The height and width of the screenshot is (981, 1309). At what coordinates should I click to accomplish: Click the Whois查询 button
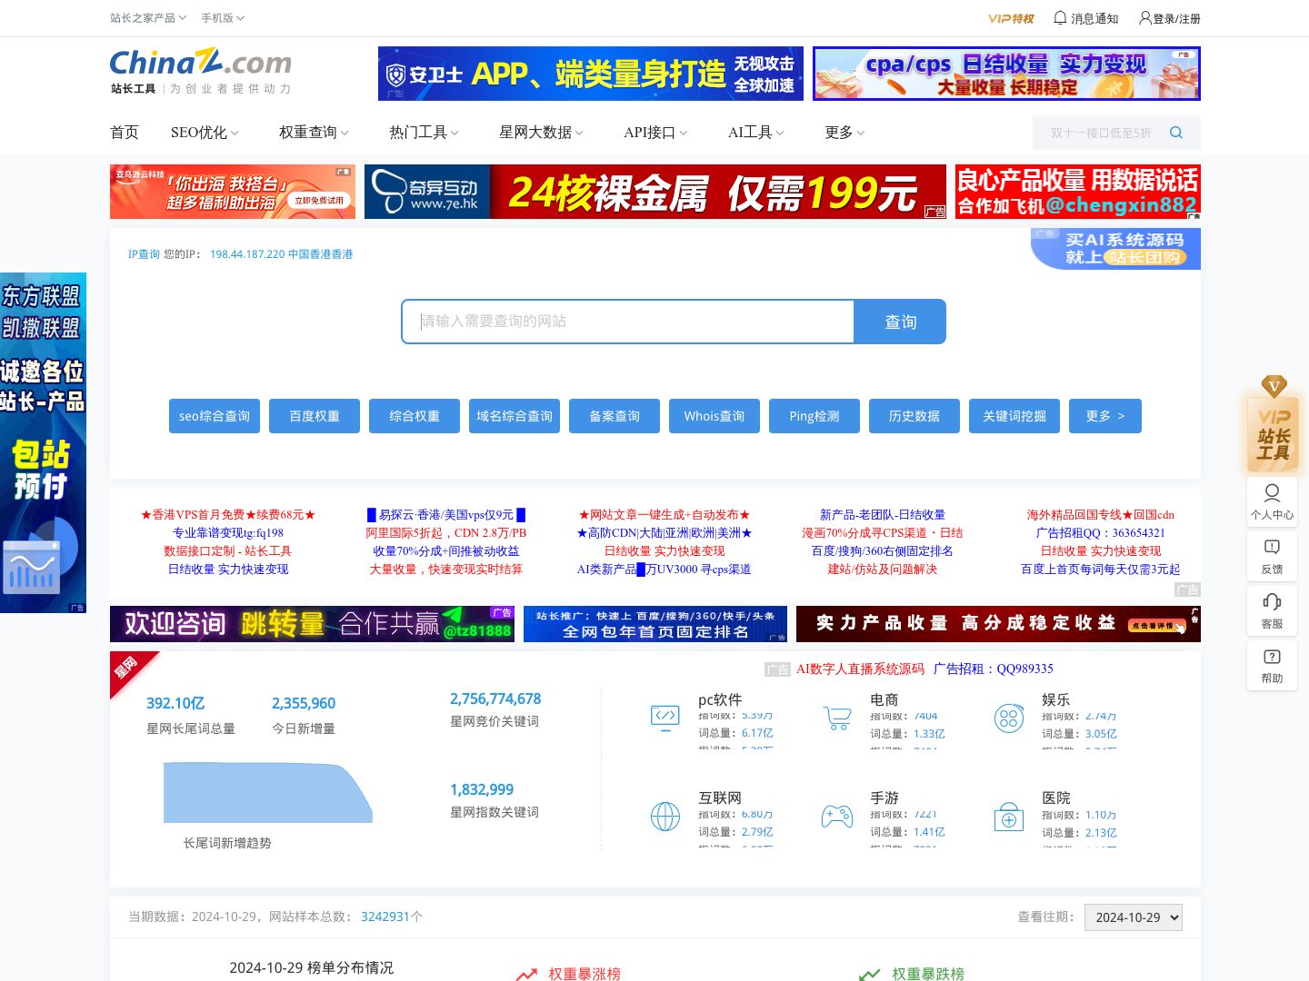(714, 416)
